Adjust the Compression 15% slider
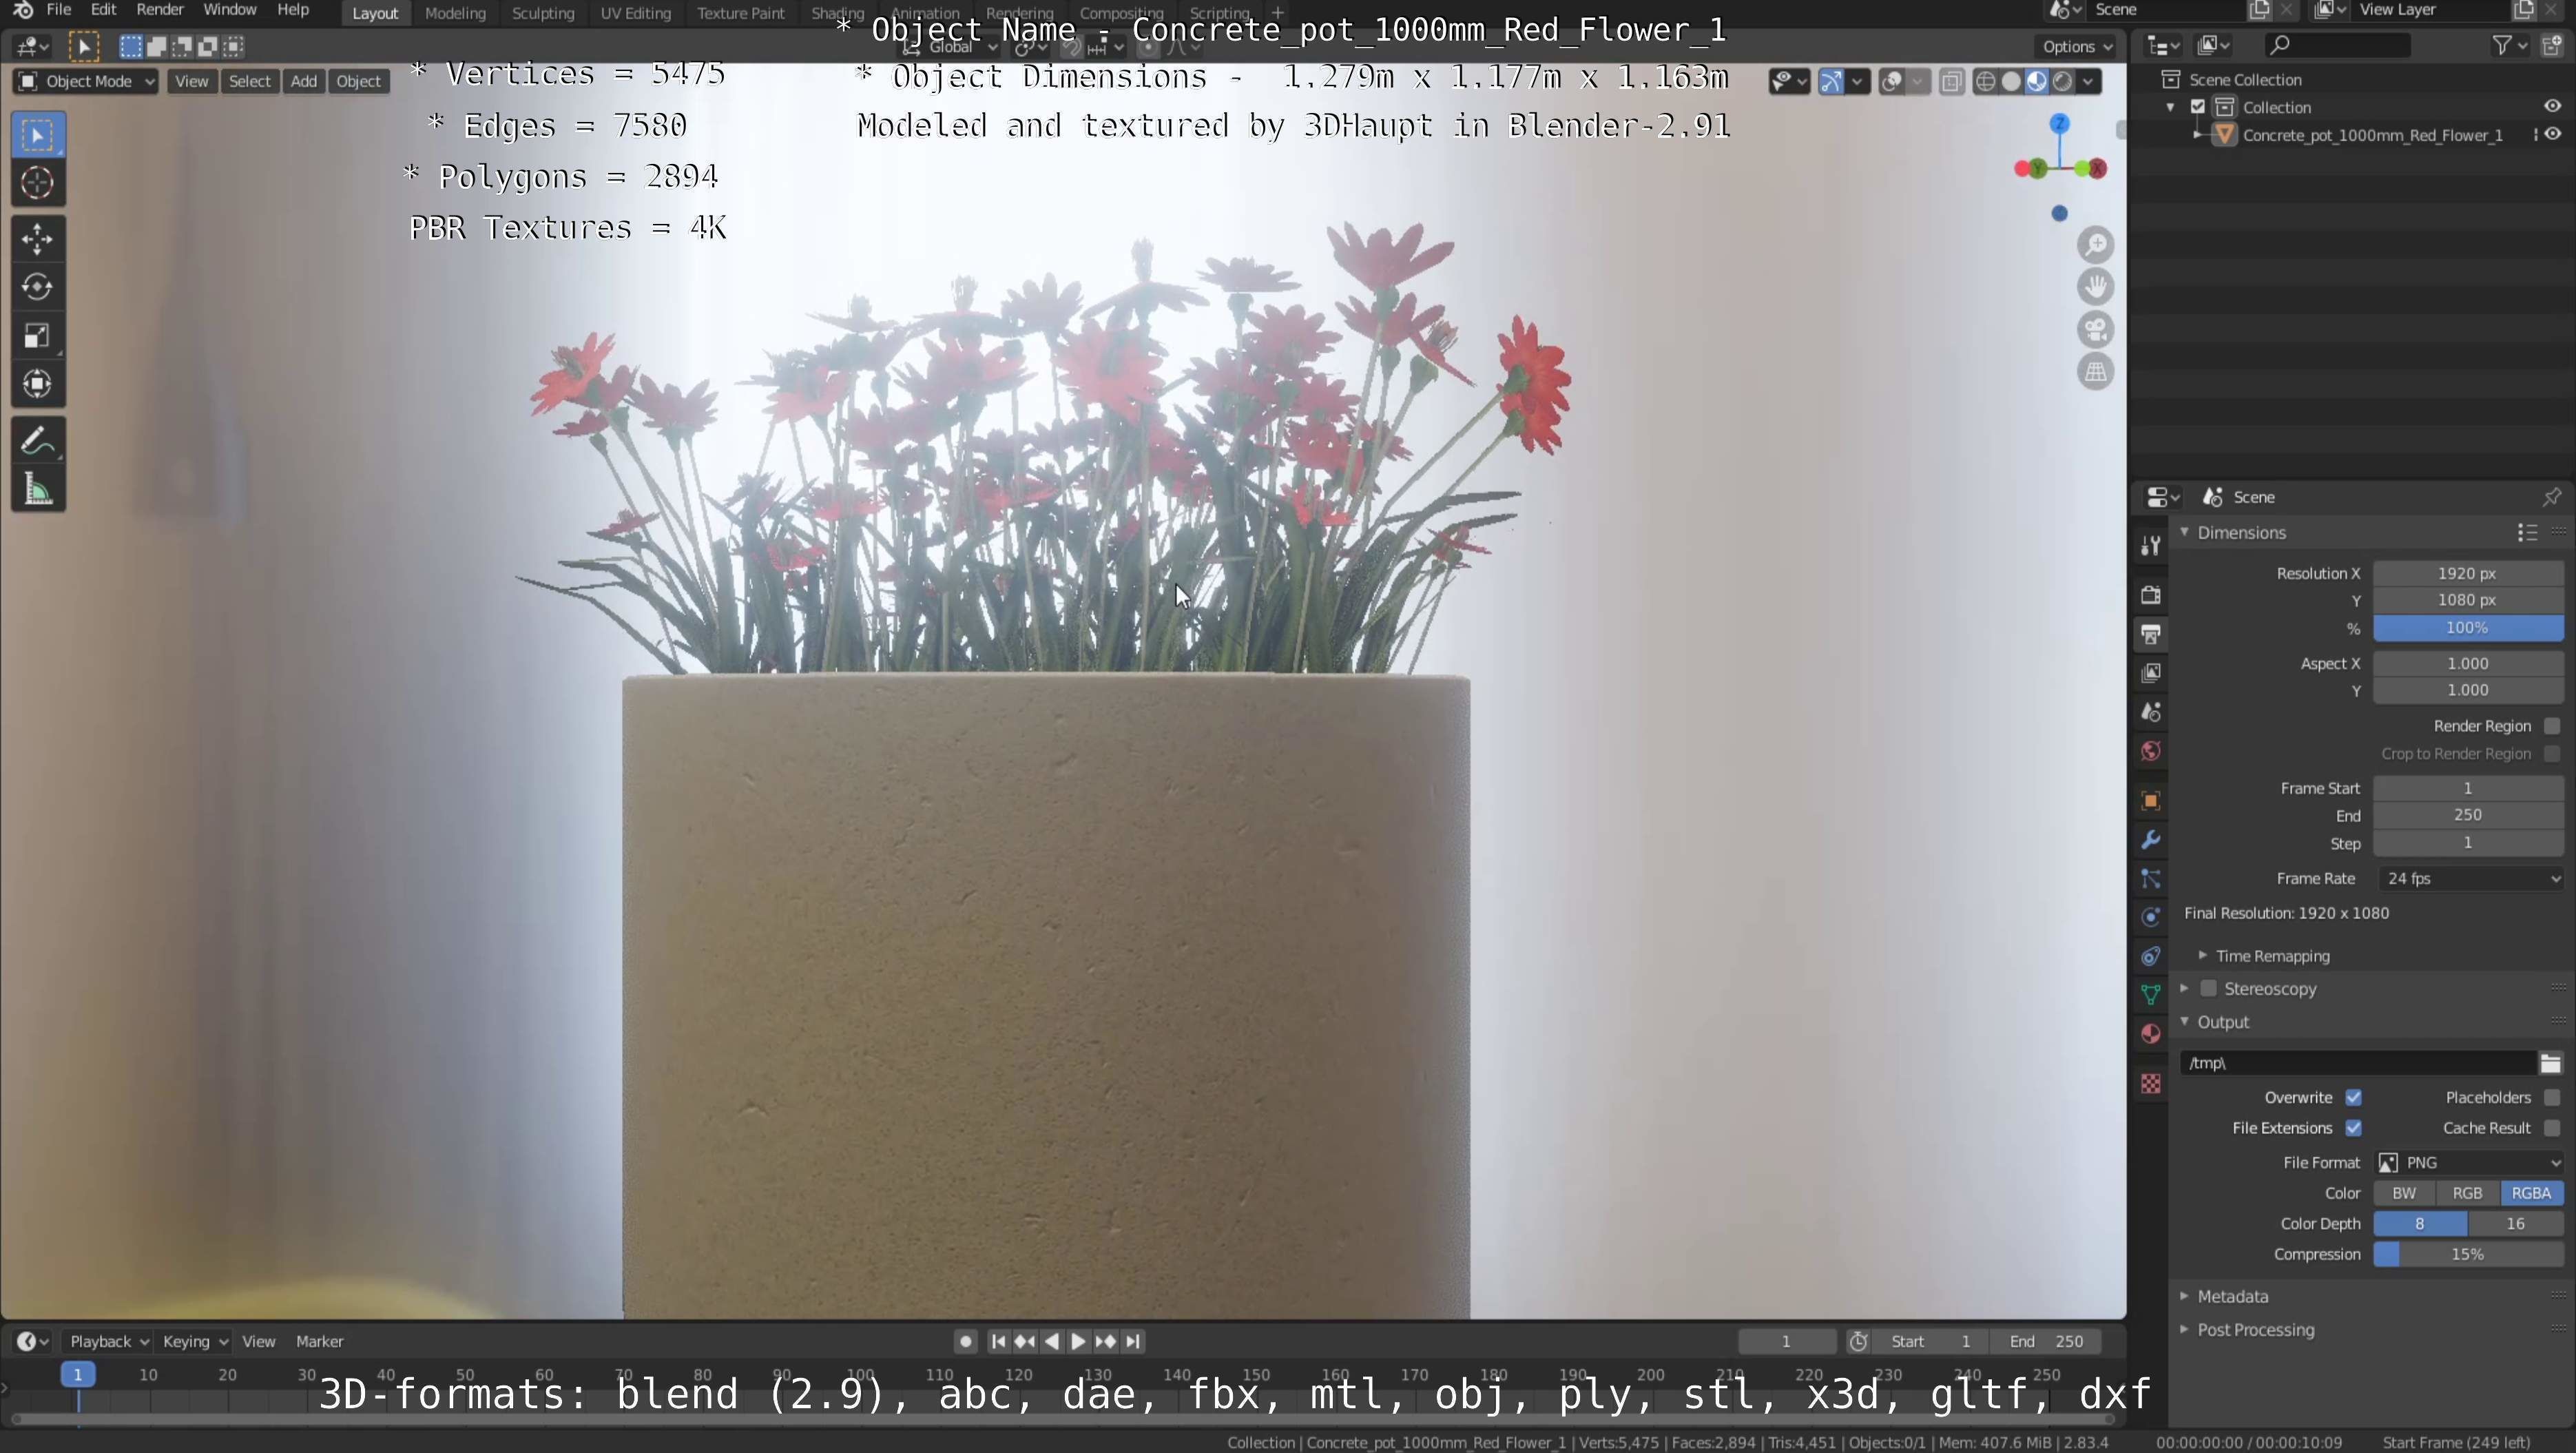The image size is (2576, 1453). pyautogui.click(x=2469, y=1255)
